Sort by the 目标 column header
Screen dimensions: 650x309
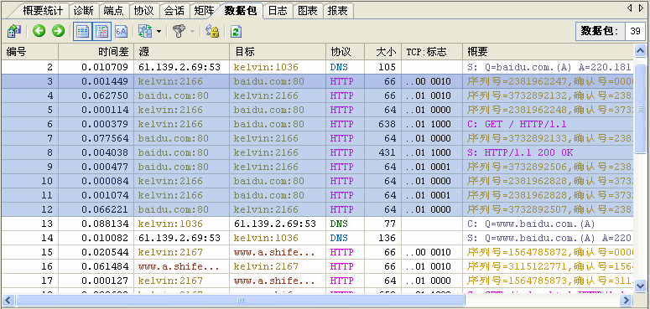(x=278, y=52)
